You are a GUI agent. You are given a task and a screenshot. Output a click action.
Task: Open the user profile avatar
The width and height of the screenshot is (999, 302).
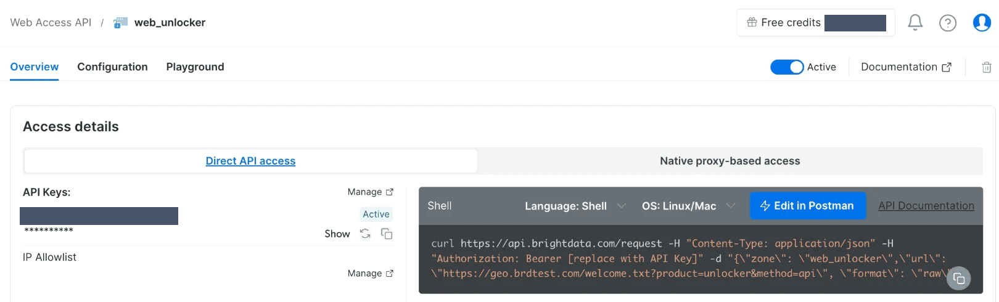click(982, 23)
